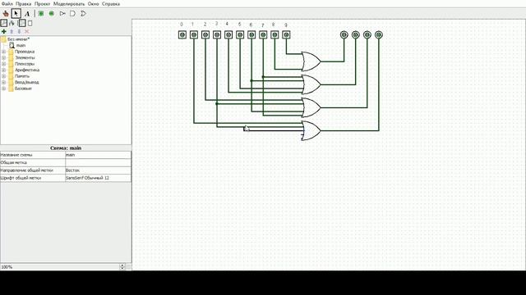Pick the OR gate toolbar icon

(x=83, y=14)
